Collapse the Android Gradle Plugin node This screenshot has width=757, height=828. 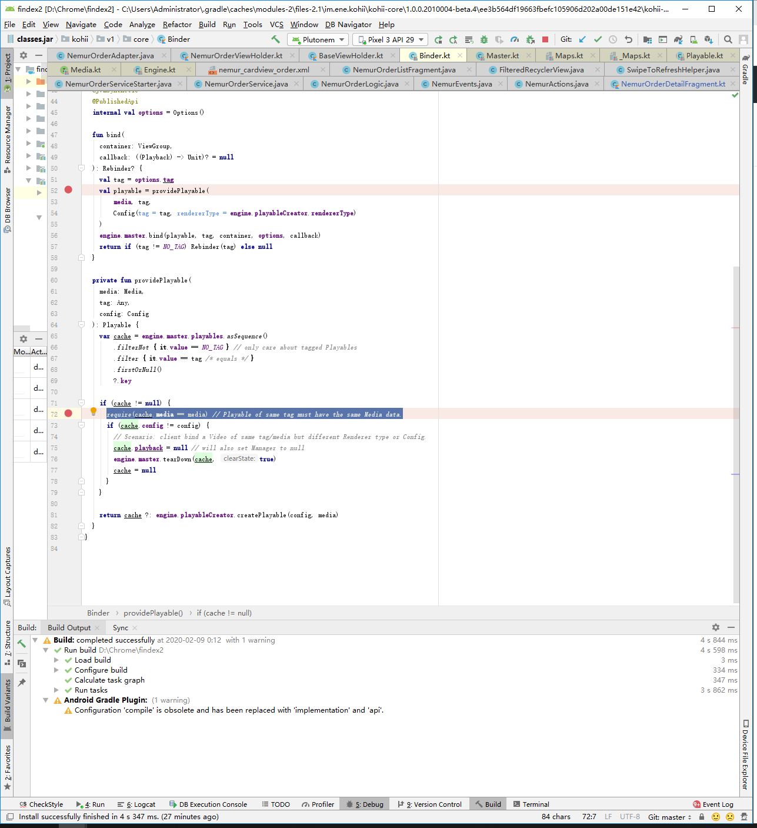[46, 700]
